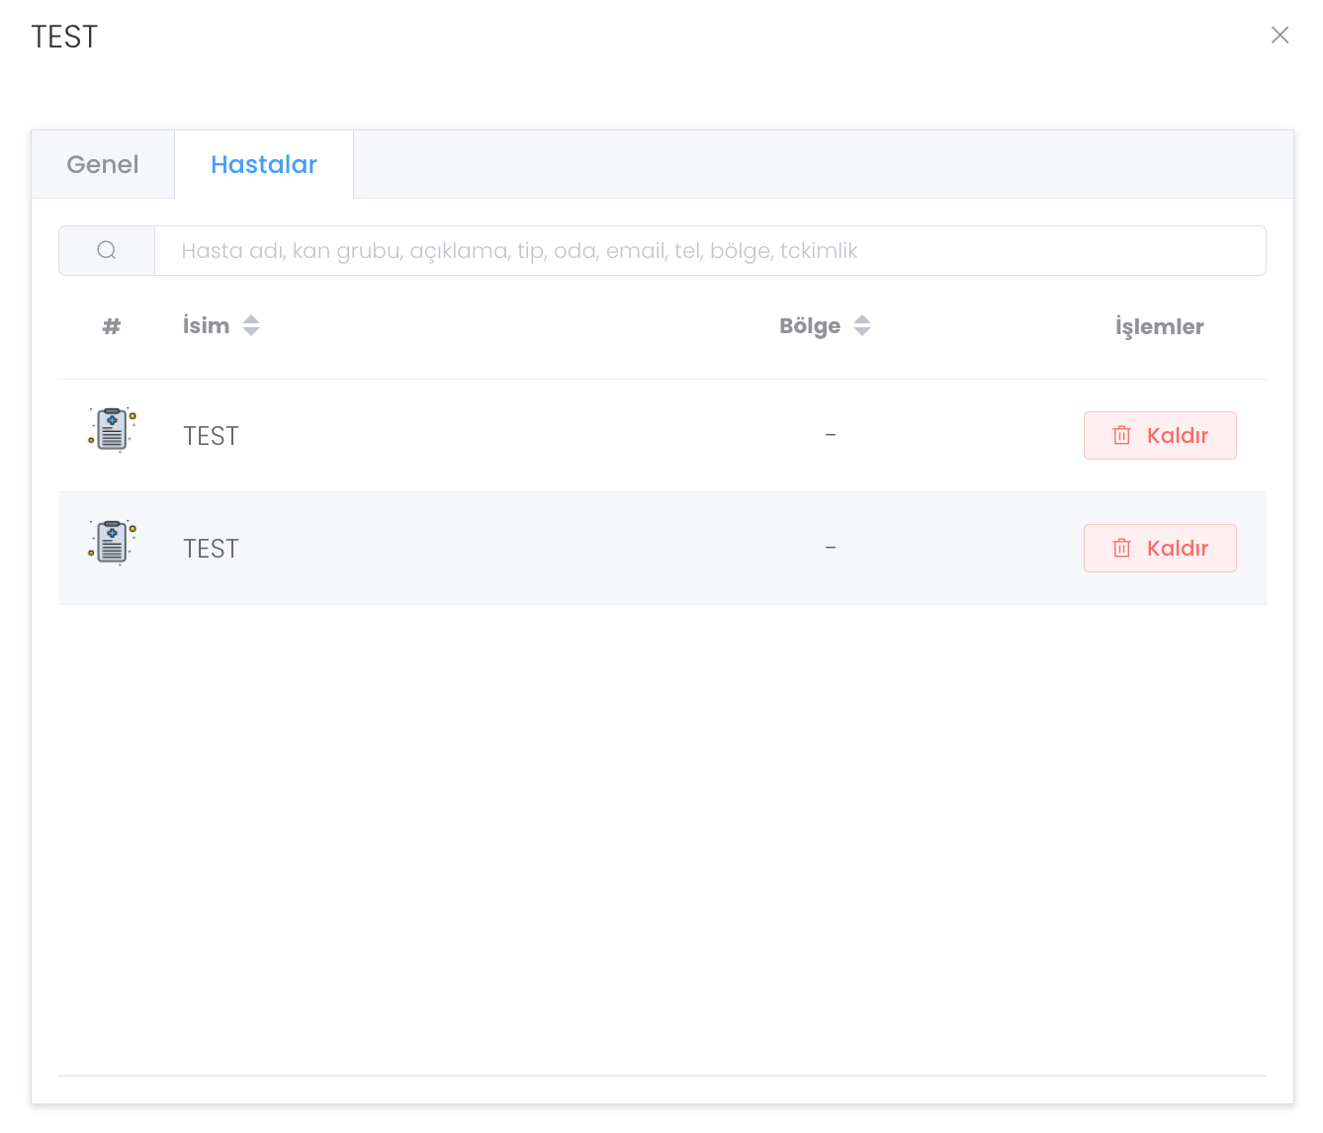Focus the patient search input field
This screenshot has height=1133, width=1323.
(x=709, y=250)
